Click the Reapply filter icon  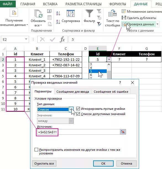click(99, 18)
